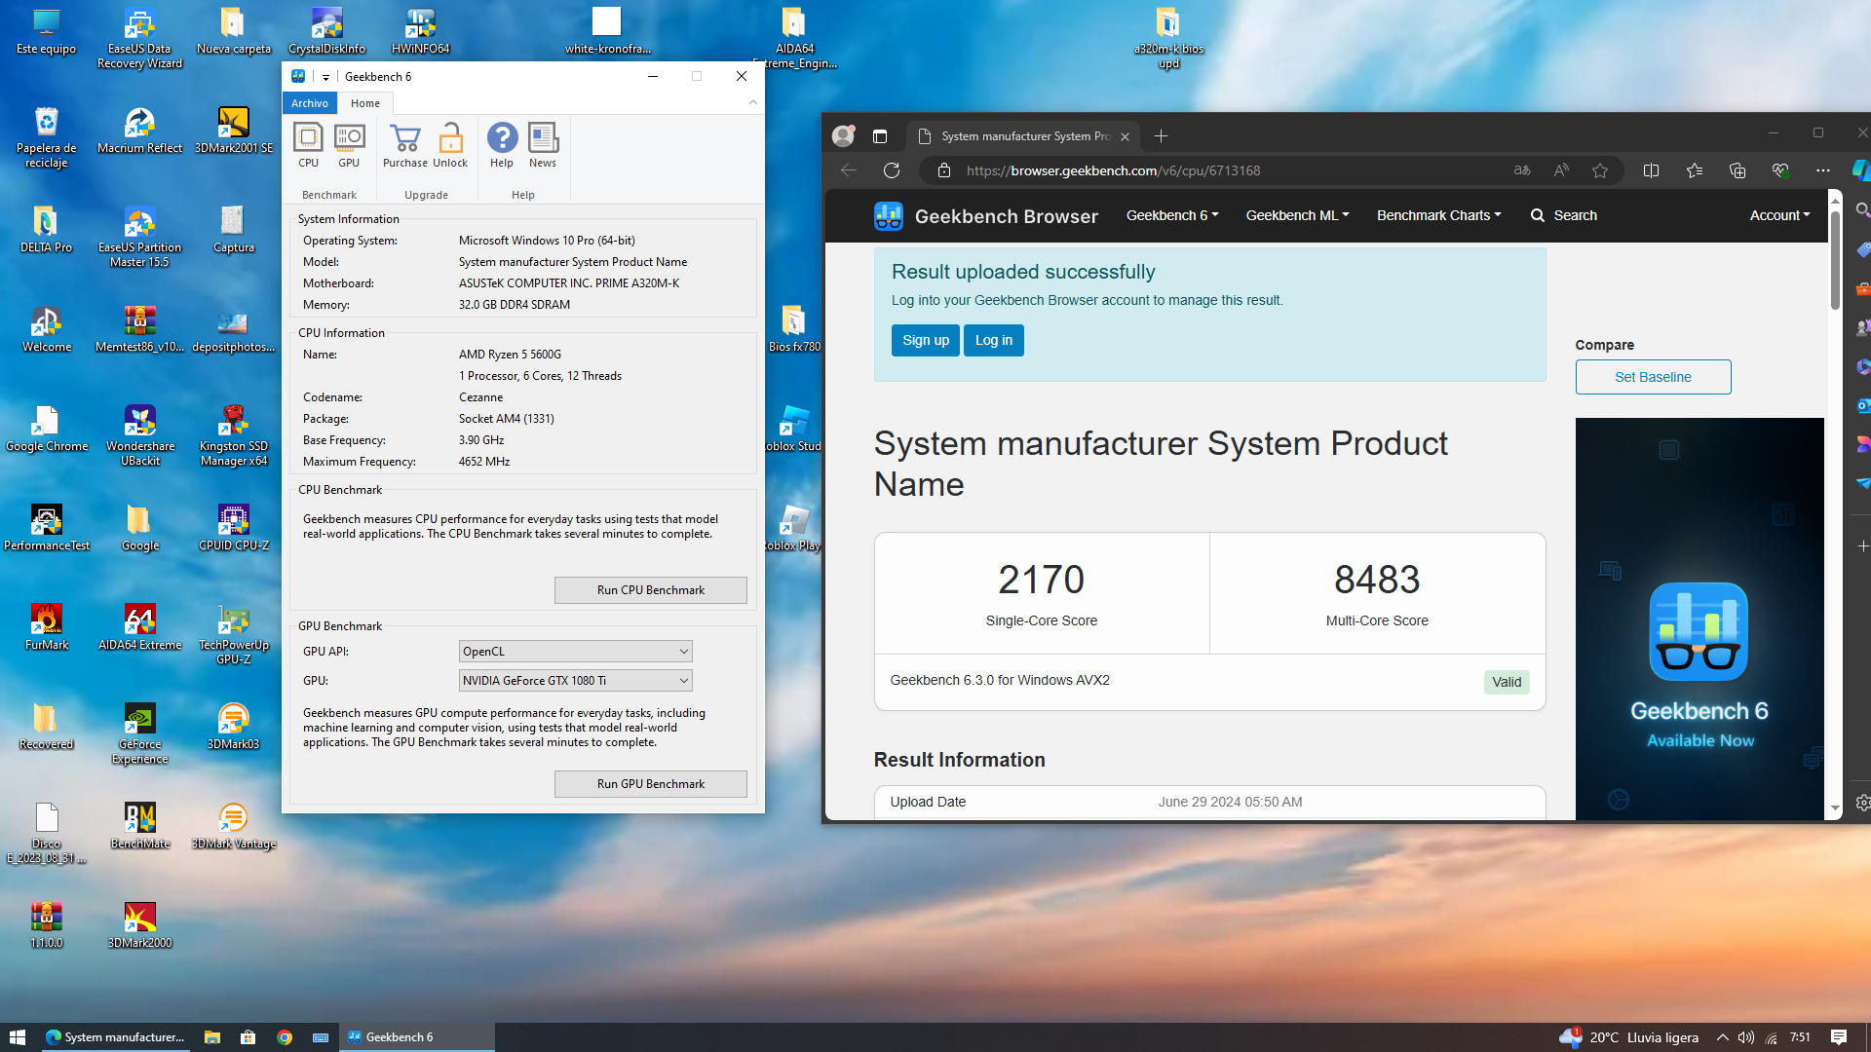The image size is (1871, 1052).
Task: Open the Help question mark icon
Action: click(502, 145)
